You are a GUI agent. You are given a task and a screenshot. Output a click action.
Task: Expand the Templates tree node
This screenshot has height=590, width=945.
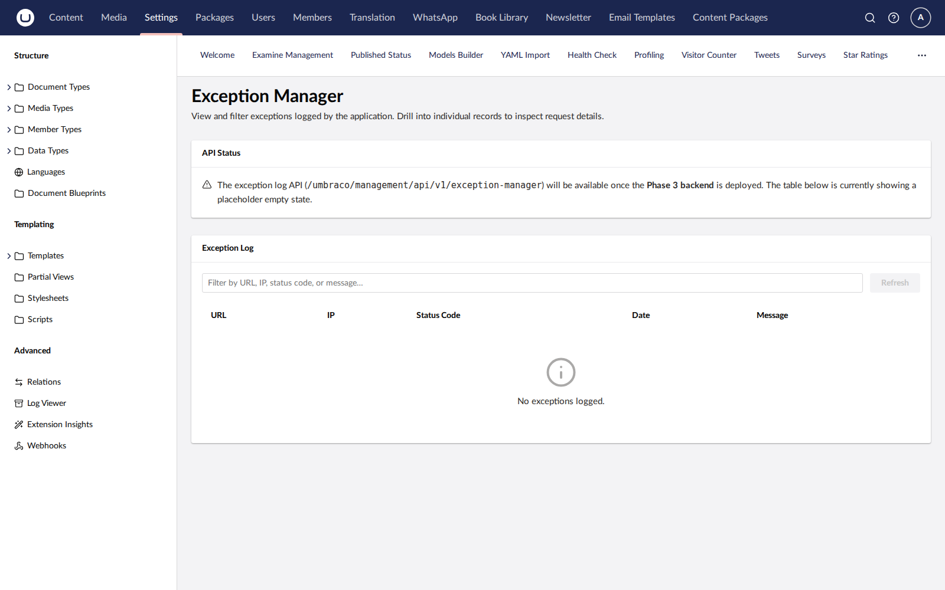(9, 256)
